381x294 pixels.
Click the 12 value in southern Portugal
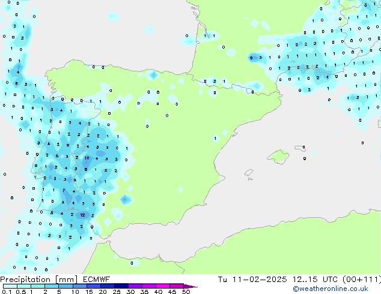(82, 215)
